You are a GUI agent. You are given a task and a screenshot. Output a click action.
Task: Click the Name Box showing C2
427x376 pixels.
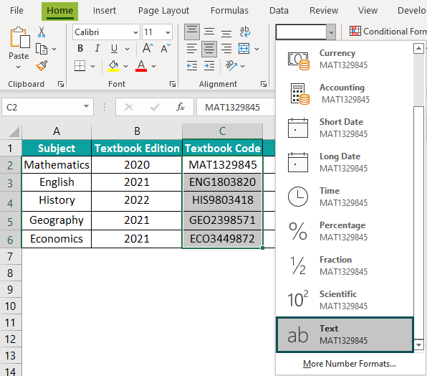click(48, 107)
